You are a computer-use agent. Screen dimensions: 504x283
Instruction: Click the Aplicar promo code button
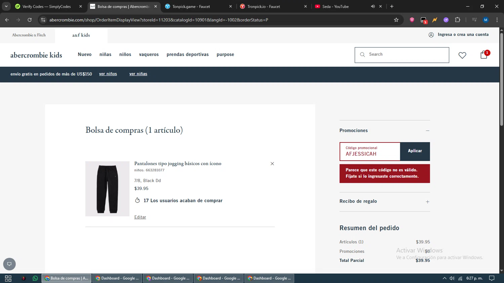click(x=415, y=151)
